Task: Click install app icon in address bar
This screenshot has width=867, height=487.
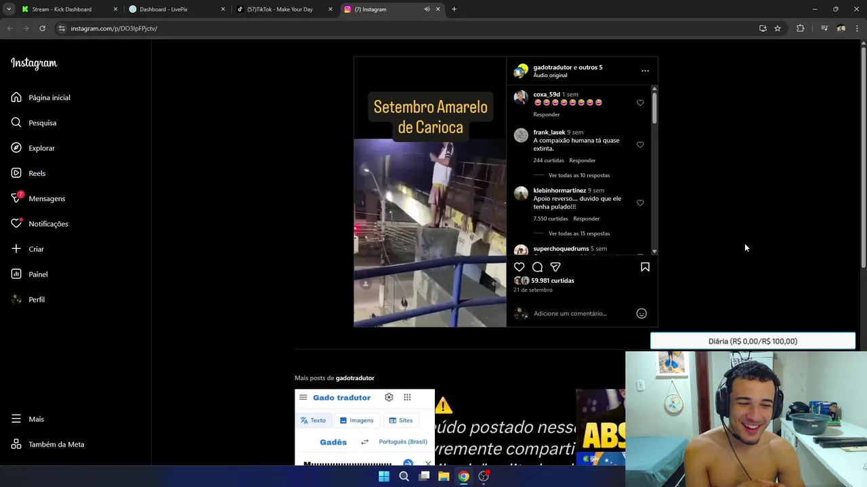Action: point(763,28)
